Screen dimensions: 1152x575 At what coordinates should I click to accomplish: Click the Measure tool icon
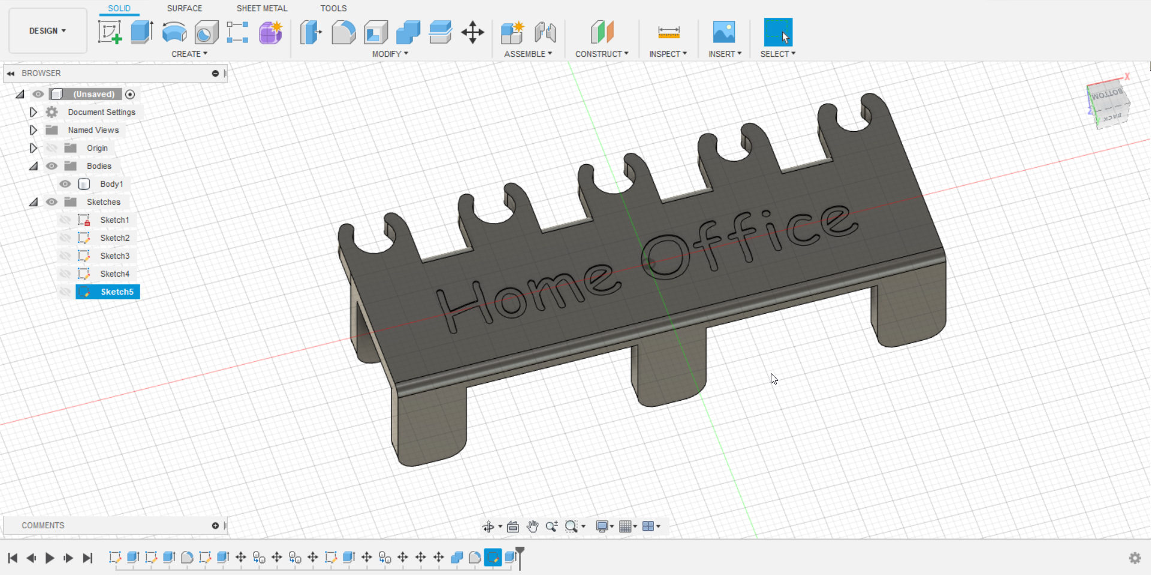click(668, 32)
